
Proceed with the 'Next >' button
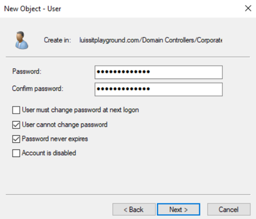[x=178, y=209]
